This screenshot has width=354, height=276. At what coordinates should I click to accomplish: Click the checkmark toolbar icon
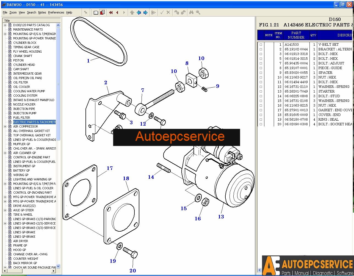[162, 12]
